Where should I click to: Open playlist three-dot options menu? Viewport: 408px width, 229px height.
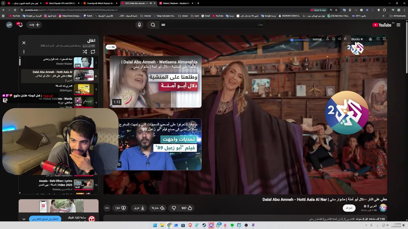click(24, 52)
